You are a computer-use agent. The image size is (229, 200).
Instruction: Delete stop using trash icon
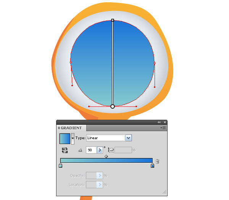[x=157, y=161]
